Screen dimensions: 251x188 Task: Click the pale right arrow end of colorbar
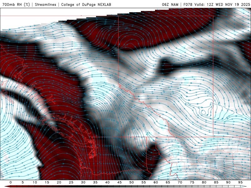click(x=244, y=186)
